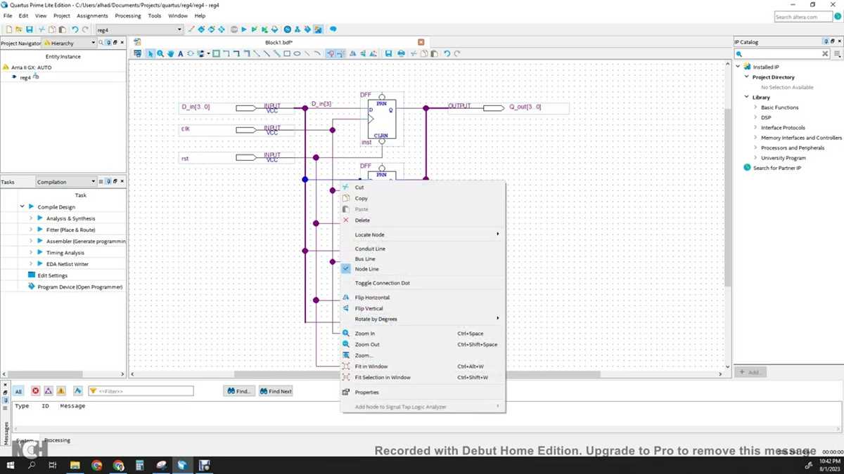Click the schematic vertical scrollbar
The image size is (844, 474).
click(x=728, y=197)
